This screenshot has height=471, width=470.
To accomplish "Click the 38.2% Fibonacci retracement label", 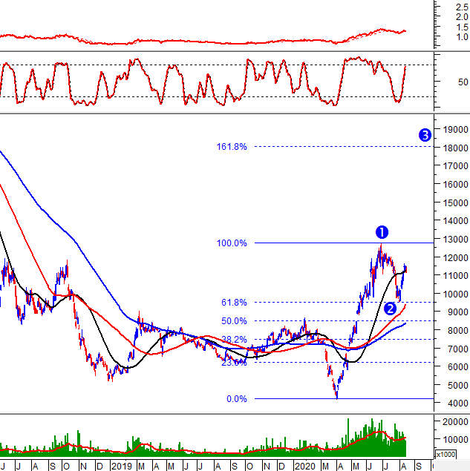I will coord(234,340).
